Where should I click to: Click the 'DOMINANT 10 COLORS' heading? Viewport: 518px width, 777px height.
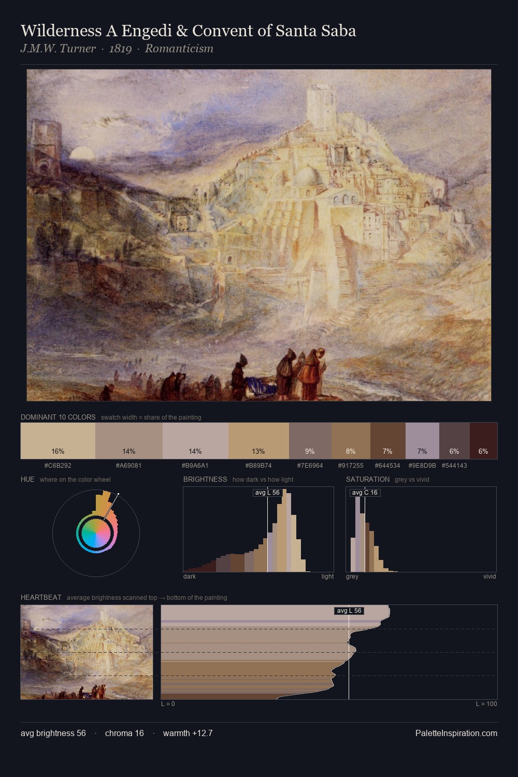pos(58,417)
